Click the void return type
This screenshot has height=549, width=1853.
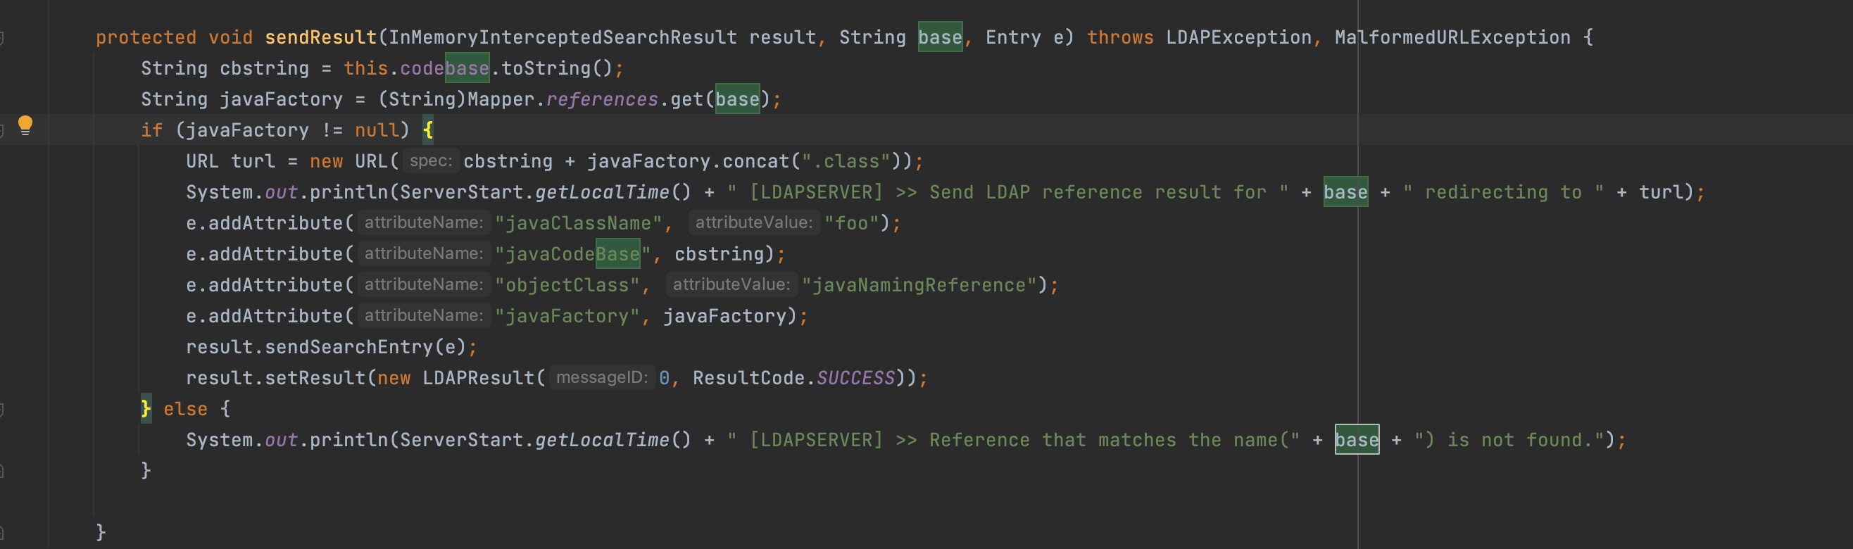(x=231, y=37)
